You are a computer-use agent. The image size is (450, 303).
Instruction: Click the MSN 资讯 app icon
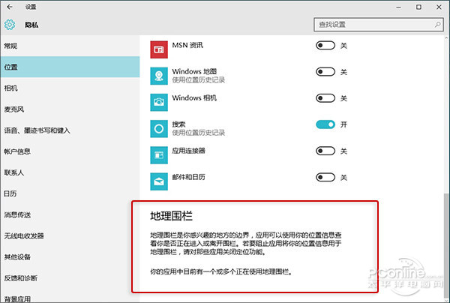coord(159,49)
